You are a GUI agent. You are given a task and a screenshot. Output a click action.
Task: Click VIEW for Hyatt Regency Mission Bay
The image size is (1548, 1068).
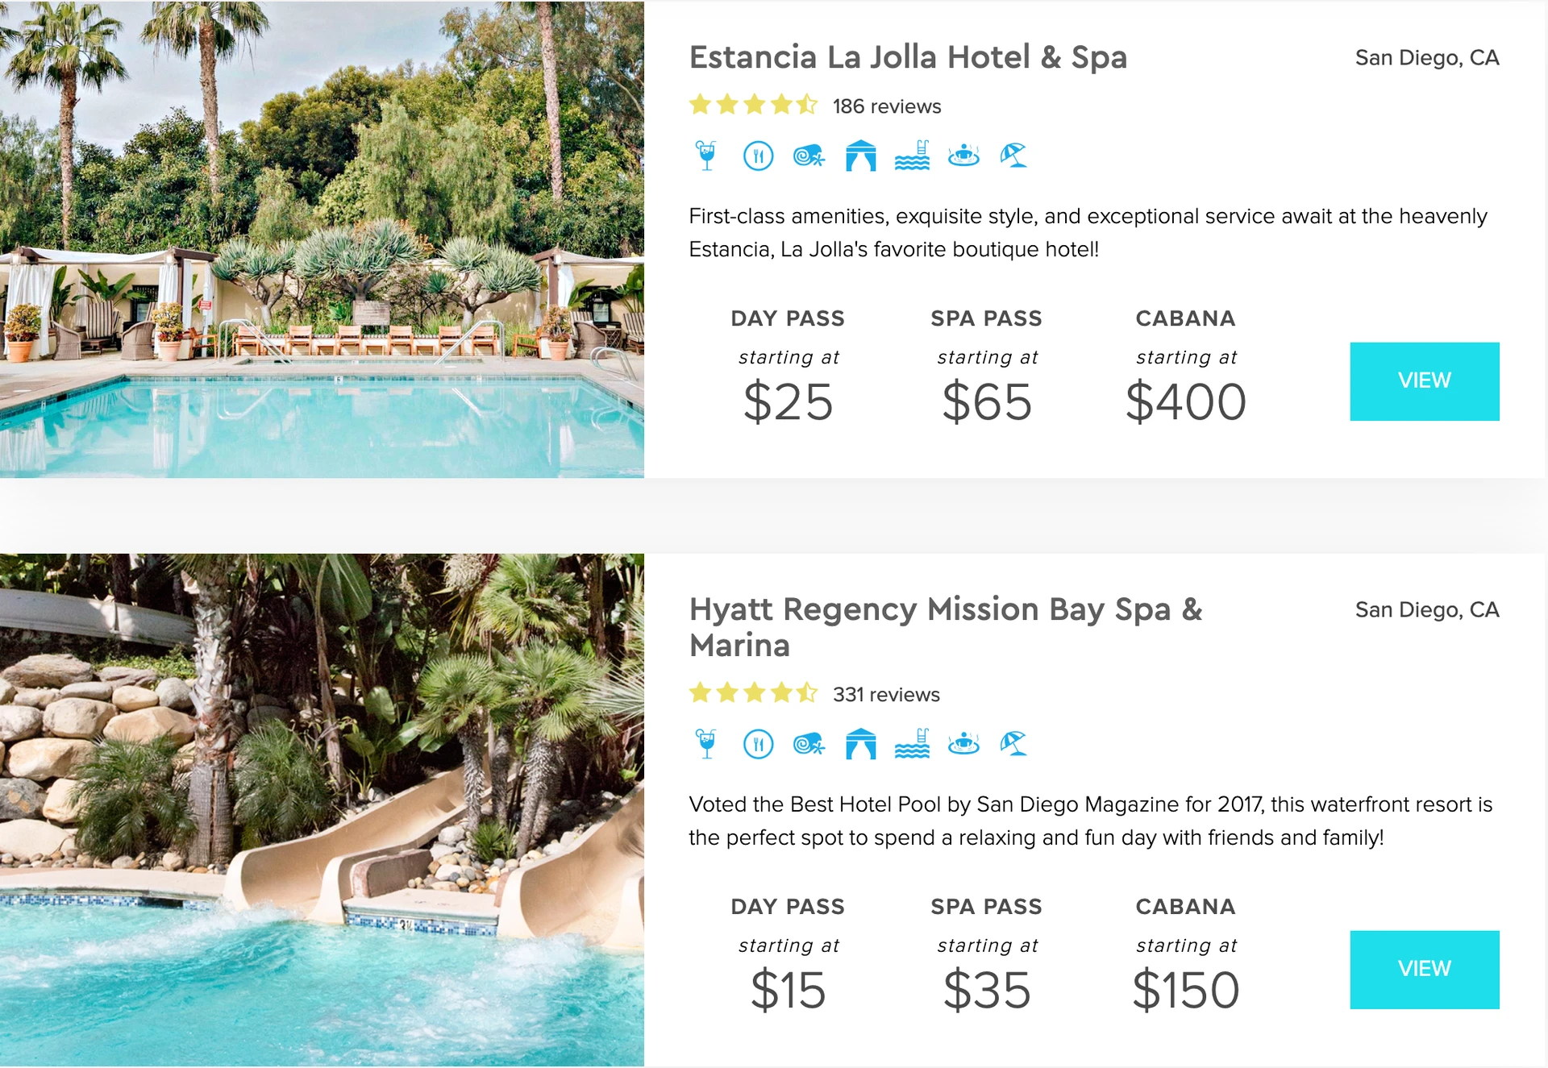tap(1424, 969)
